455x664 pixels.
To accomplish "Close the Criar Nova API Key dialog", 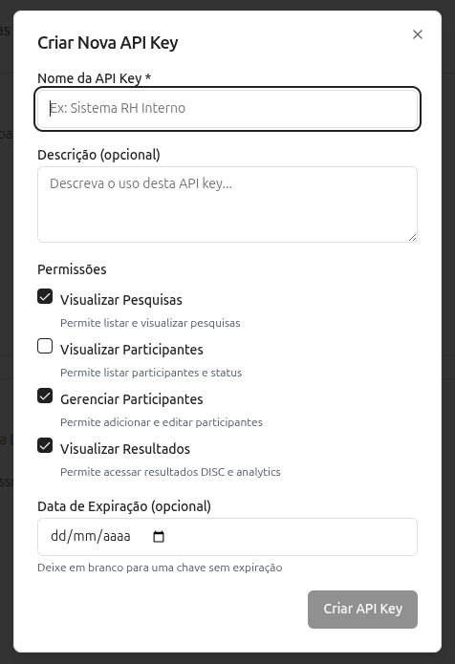I will pos(418,34).
